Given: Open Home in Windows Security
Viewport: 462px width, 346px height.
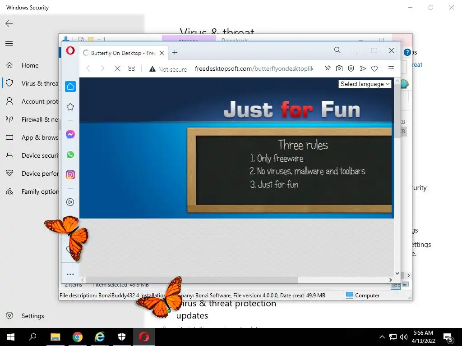Looking at the screenshot, I should [x=30, y=65].
